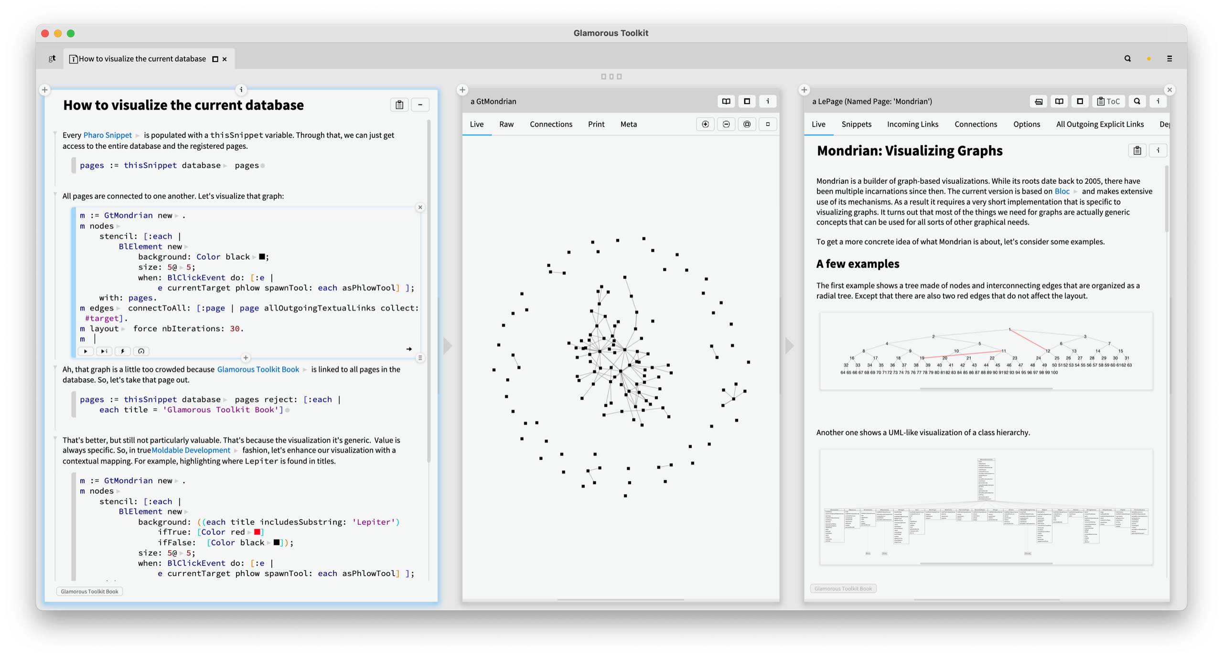Zoom out the Mondrian graph view
1223x658 pixels.
[726, 124]
